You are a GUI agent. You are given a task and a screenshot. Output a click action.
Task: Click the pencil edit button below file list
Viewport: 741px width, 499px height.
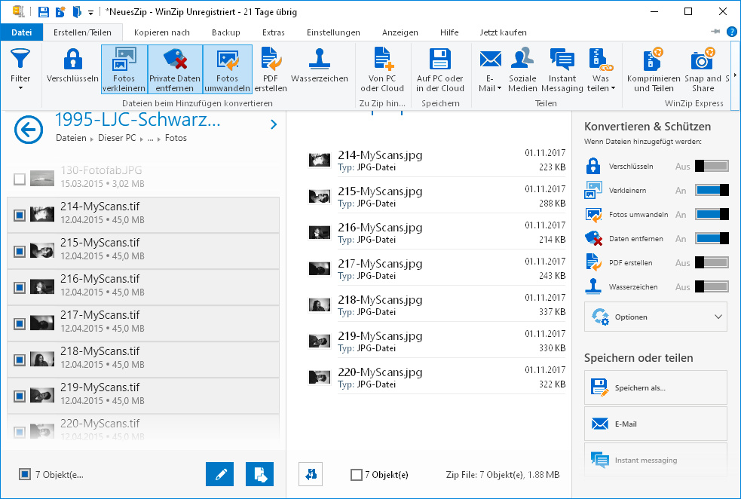point(219,474)
